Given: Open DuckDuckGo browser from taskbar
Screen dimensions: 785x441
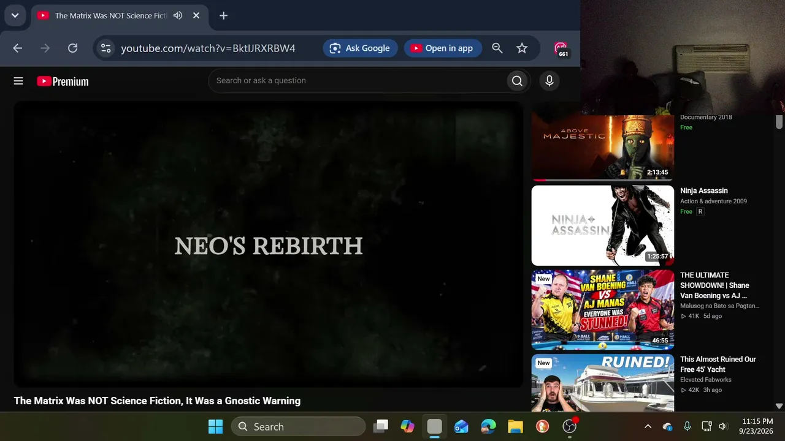Looking at the screenshot, I should pos(542,426).
